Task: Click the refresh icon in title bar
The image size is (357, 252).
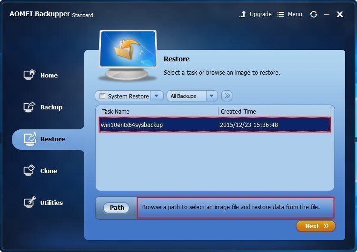Action: [314, 14]
